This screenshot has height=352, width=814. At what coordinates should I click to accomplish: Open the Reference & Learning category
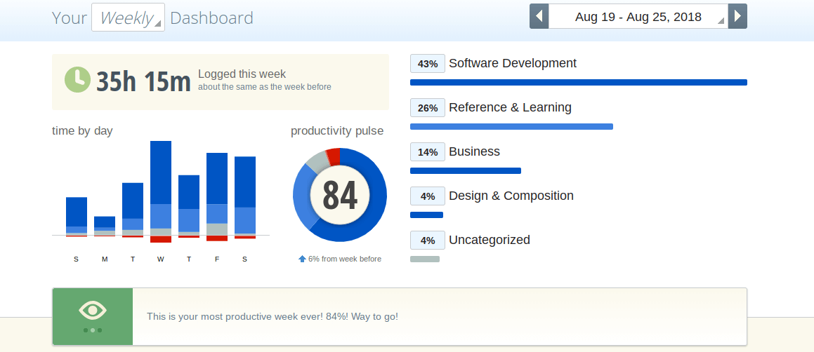[x=510, y=107]
